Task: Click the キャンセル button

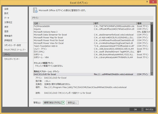Action: [149, 109]
